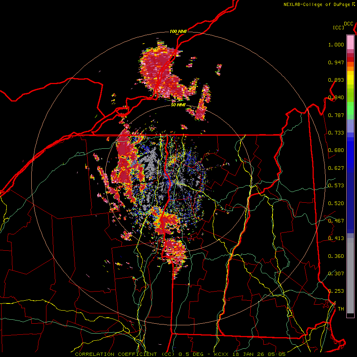This screenshot has width=357, height=357.
Task: Click the 0.5 DEG elevation text
Action: tap(190, 354)
